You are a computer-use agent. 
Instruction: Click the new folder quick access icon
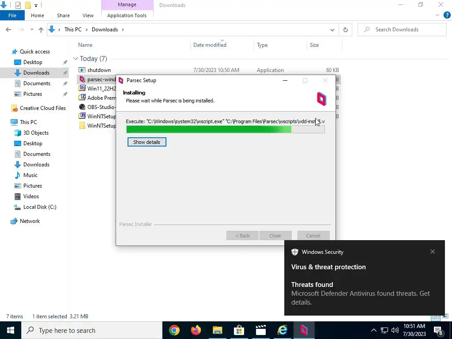point(28,5)
